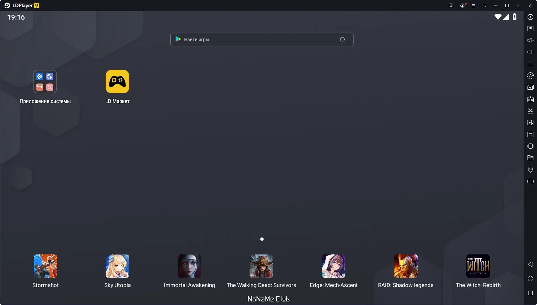The image size is (537, 305).
Task: Open the multi-instance screen-plus icon
Action: (x=530, y=87)
